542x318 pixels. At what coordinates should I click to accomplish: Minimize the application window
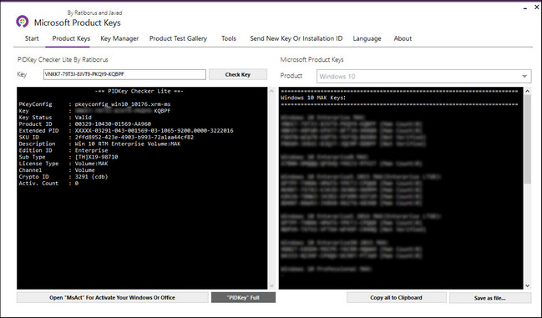(525, 8)
